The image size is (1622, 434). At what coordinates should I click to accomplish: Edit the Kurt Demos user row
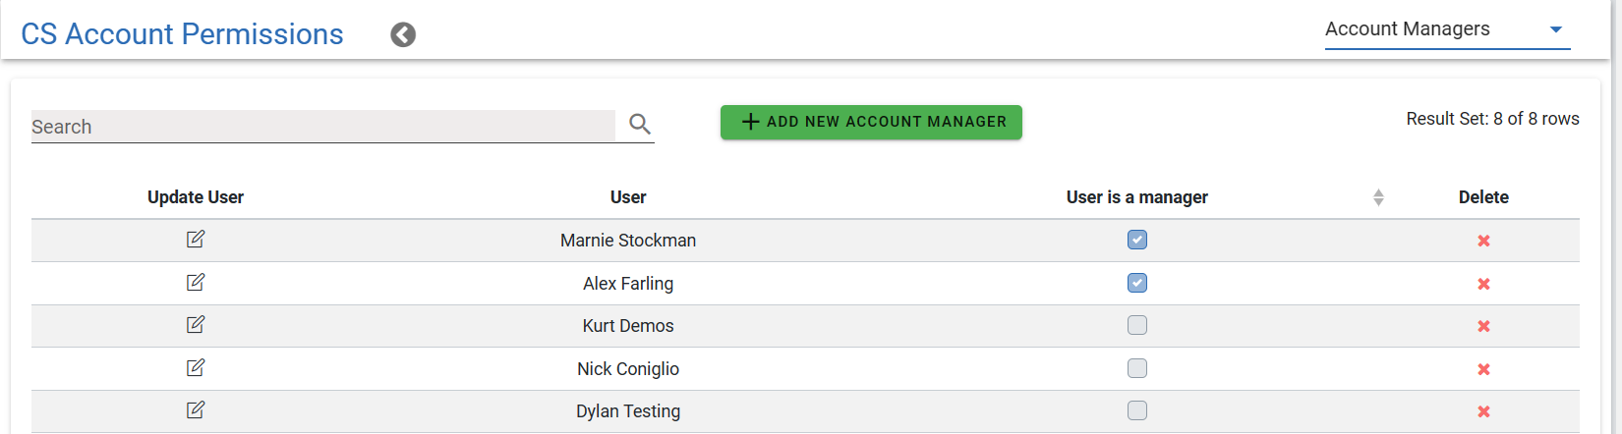tap(196, 325)
